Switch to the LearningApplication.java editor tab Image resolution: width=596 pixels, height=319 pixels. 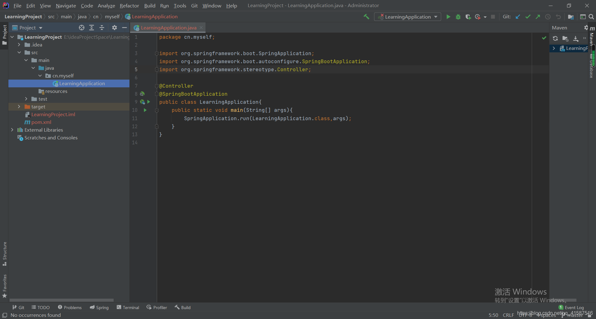pos(168,28)
